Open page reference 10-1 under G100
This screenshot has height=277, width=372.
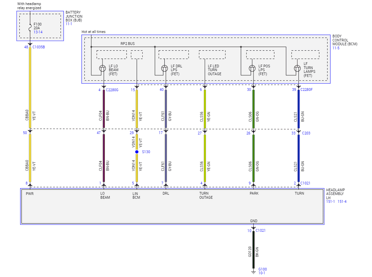pos(262,273)
